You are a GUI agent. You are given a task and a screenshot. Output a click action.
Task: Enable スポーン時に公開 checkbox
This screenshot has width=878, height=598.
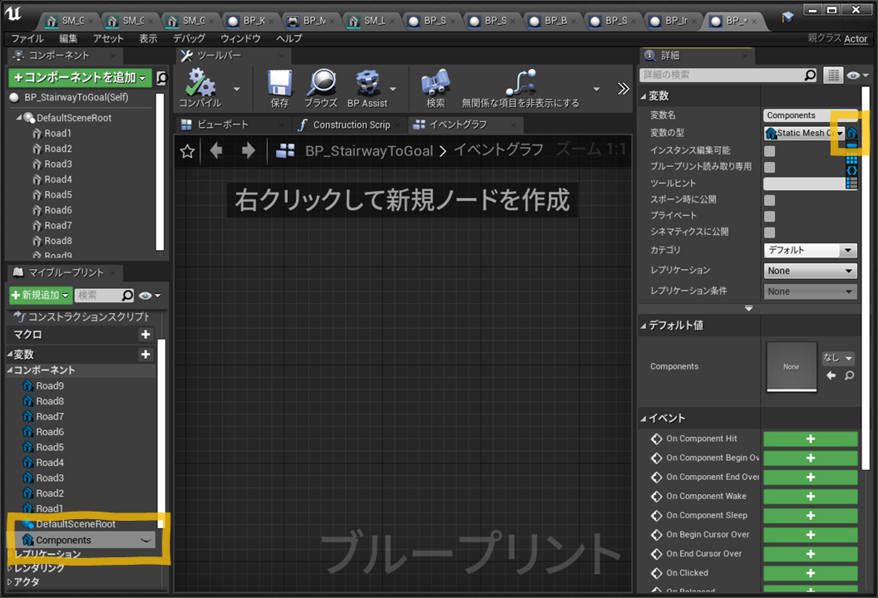pyautogui.click(x=770, y=199)
